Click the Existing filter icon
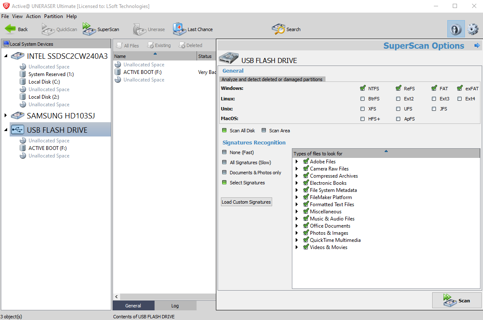Image resolution: width=483 pixels, height=320 pixels. pos(150,45)
